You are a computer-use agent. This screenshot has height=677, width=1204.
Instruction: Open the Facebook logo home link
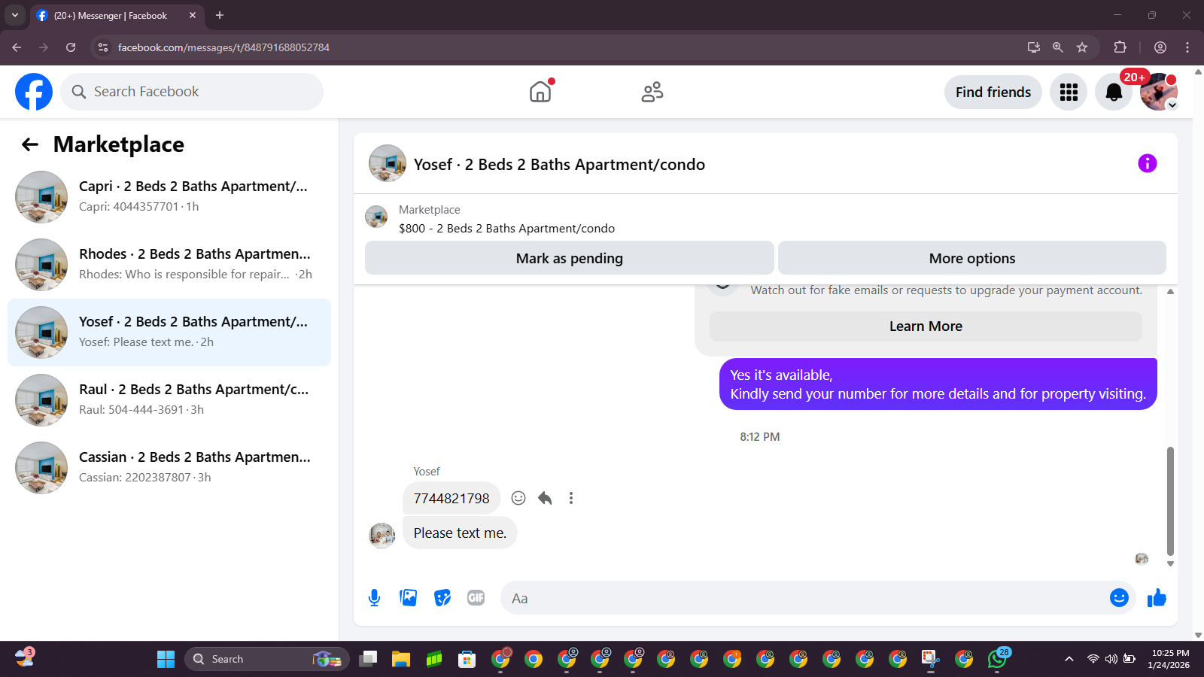click(x=34, y=92)
